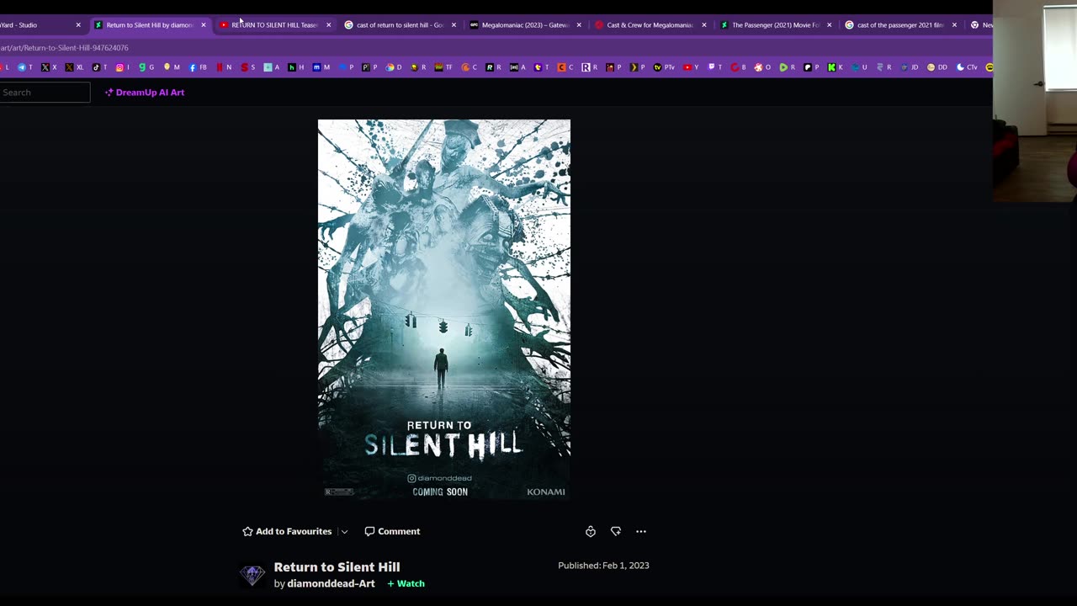Image resolution: width=1077 pixels, height=606 pixels.
Task: Click the Published: Feb 1, 2023 text
Action: 603,566
